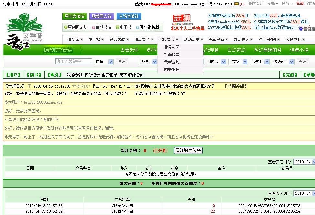Open the 台湾言情站 blue button
The height and width of the screenshot is (215, 315).
(x=129, y=16)
